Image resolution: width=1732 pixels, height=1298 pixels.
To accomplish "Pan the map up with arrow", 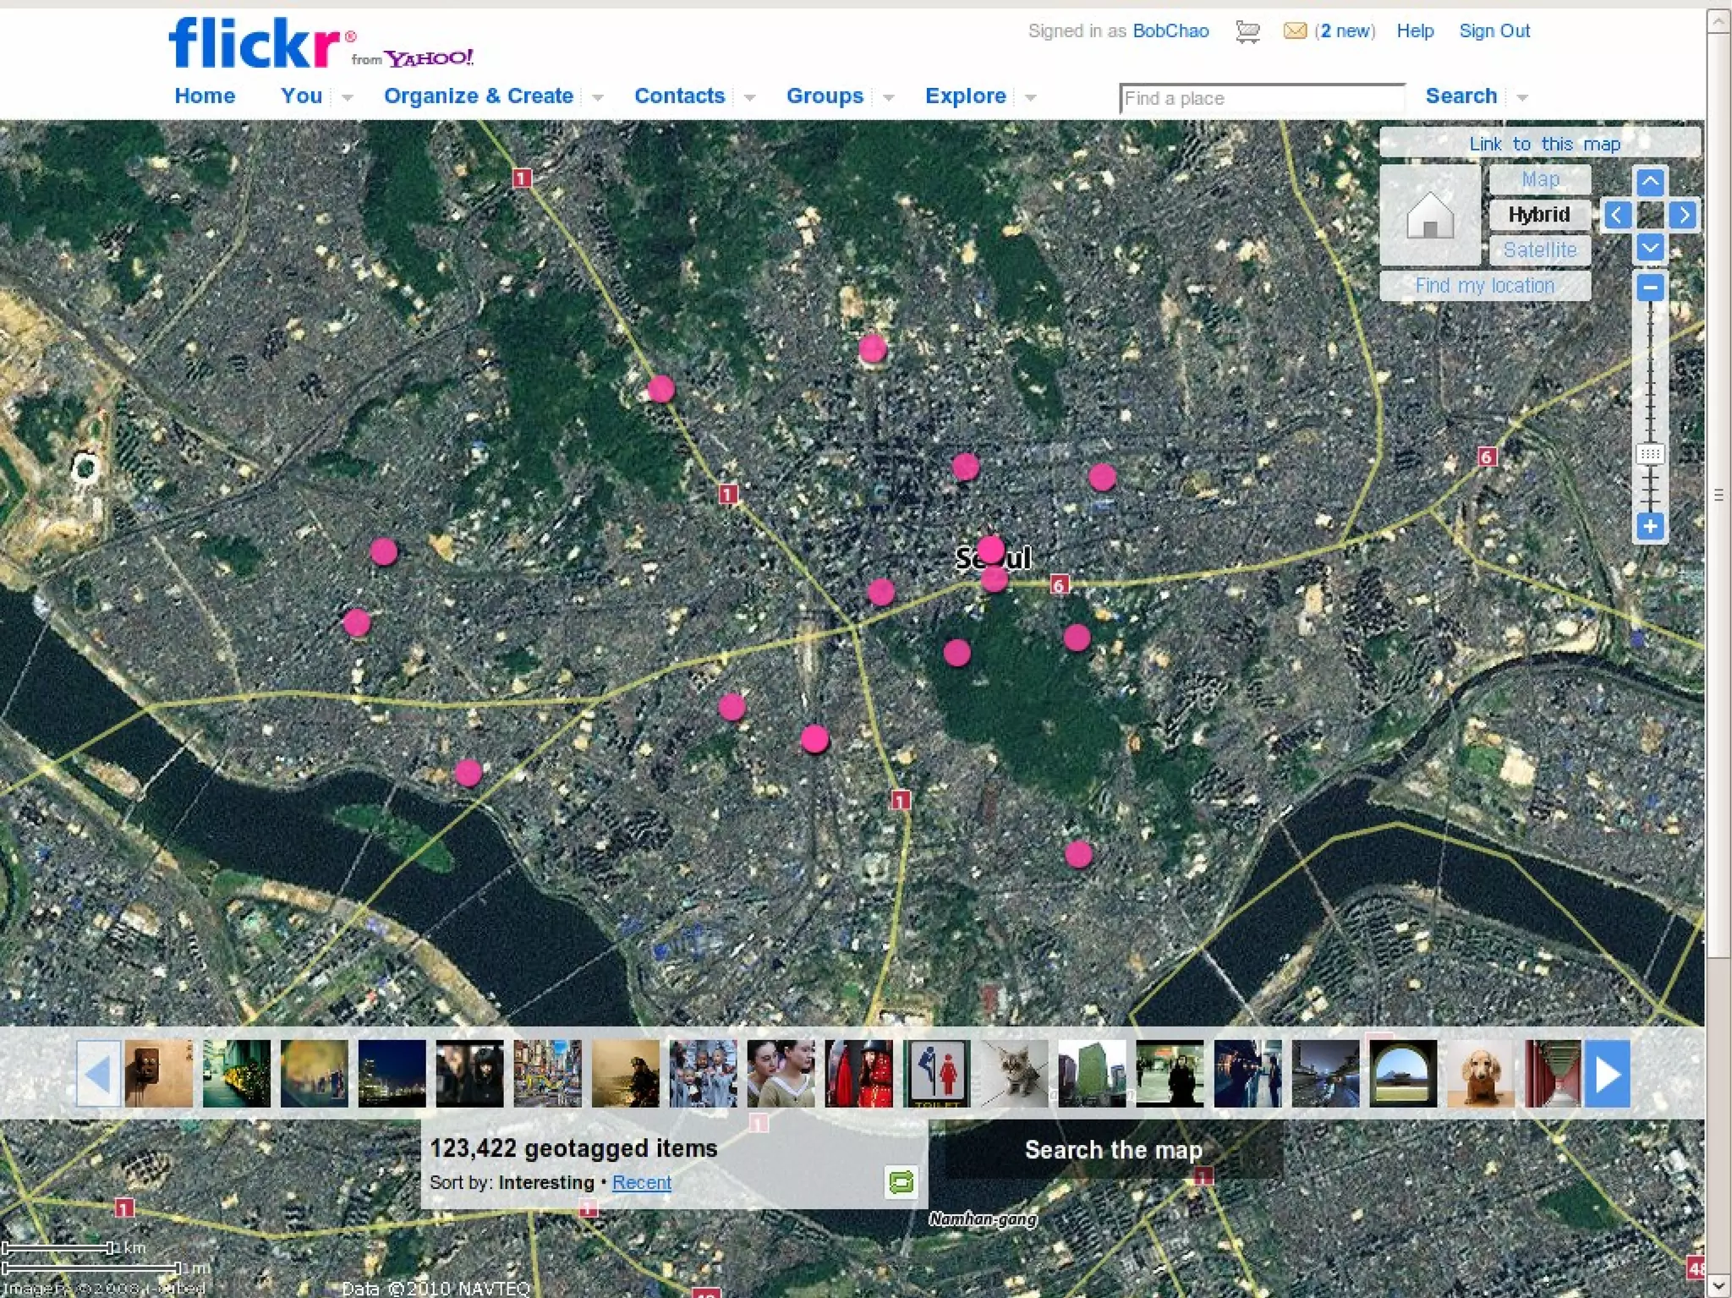I will coord(1649,181).
